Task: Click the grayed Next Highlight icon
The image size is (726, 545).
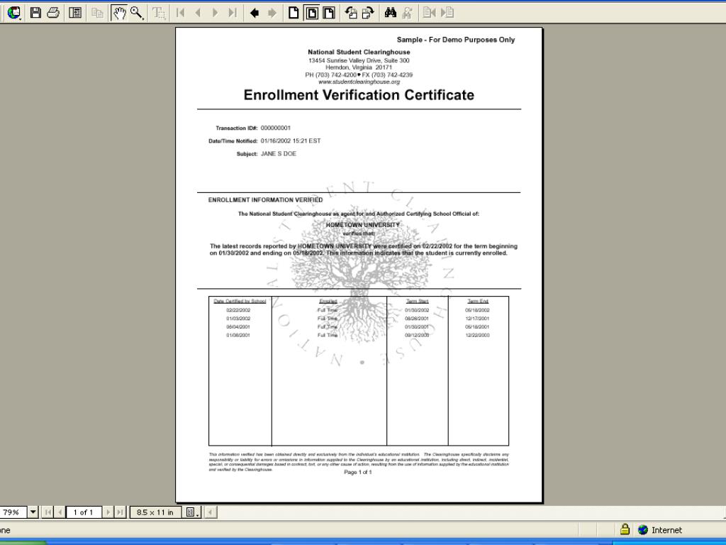Action: click(x=447, y=13)
